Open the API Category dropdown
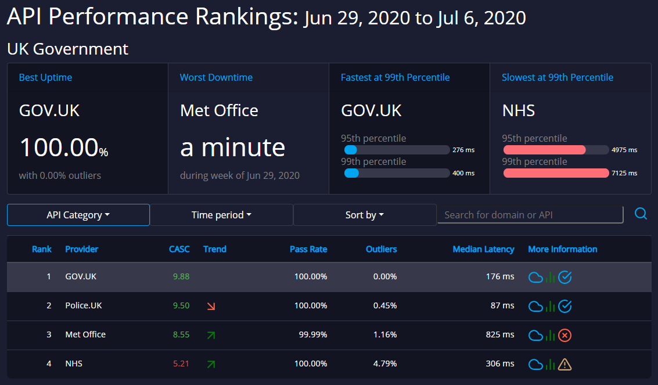 [x=78, y=215]
